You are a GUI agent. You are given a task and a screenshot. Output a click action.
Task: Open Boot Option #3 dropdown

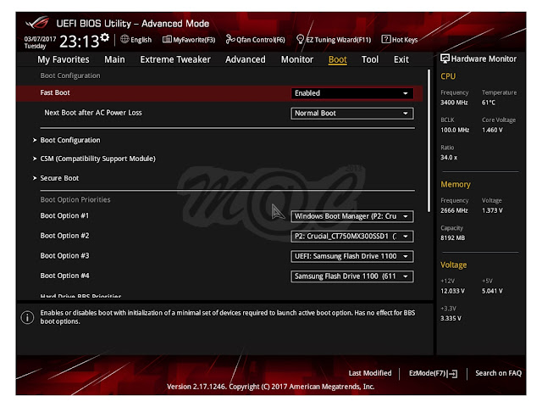(352, 256)
